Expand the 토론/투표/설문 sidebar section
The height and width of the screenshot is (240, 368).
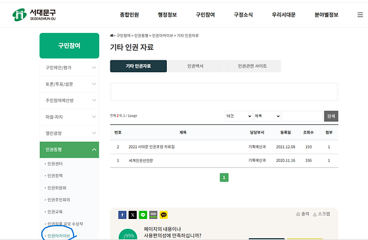[69, 84]
